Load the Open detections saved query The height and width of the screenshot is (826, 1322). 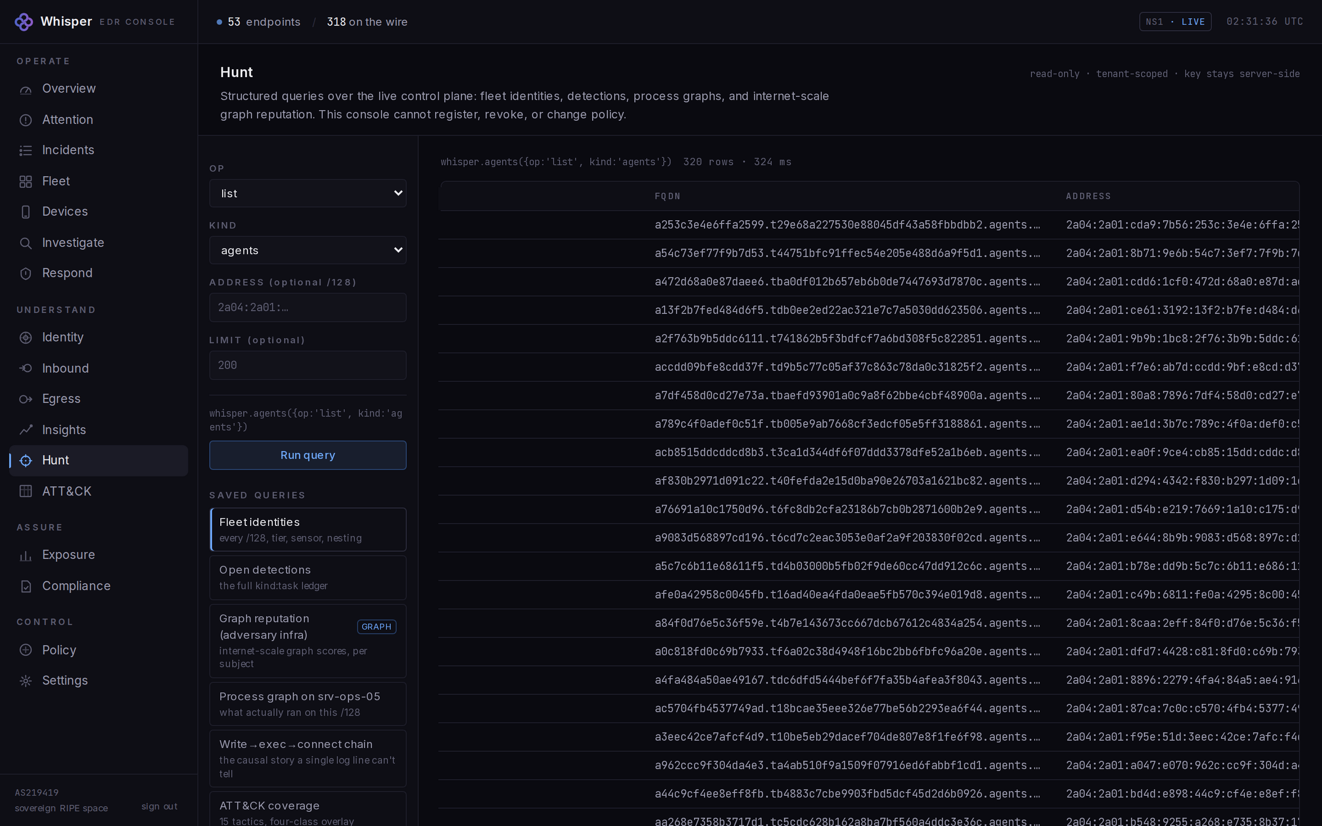[x=308, y=578]
